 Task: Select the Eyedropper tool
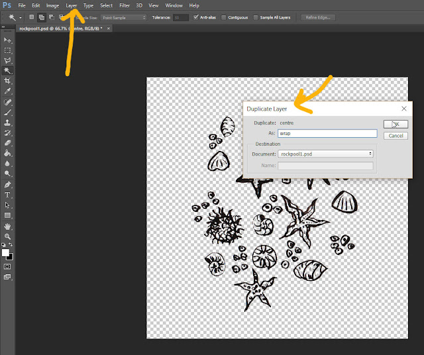tap(7, 91)
